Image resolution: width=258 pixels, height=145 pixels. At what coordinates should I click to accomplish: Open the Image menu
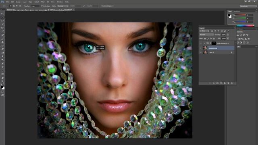18,2
